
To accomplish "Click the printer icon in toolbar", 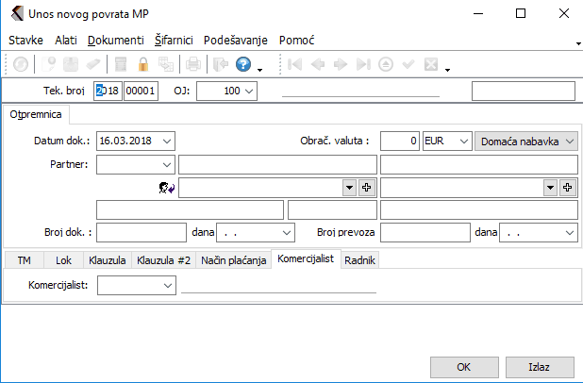I will click(192, 65).
